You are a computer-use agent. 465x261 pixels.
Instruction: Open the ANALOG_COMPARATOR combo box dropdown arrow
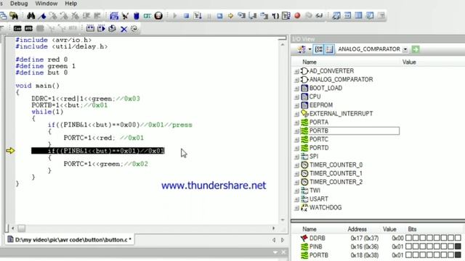tap(405, 49)
